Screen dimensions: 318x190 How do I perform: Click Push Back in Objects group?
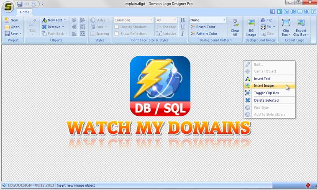click(x=53, y=33)
